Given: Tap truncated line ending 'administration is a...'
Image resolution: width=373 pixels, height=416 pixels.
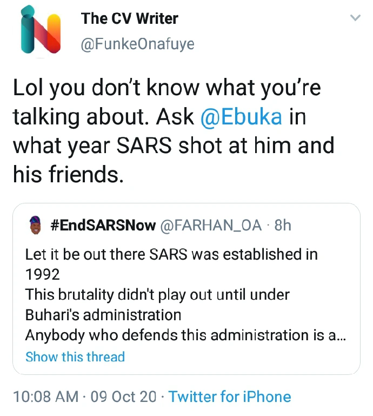Looking at the screenshot, I should click(185, 335).
